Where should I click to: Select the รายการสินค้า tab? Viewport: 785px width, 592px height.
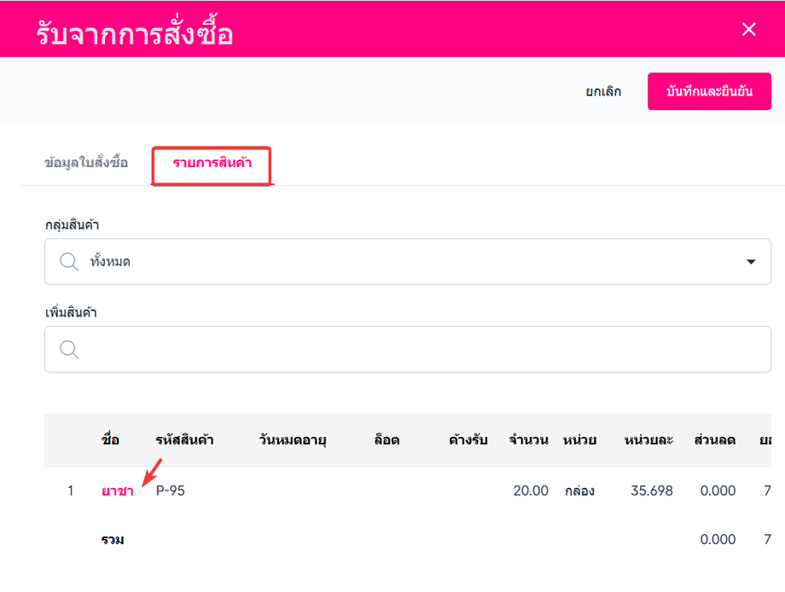pos(212,163)
